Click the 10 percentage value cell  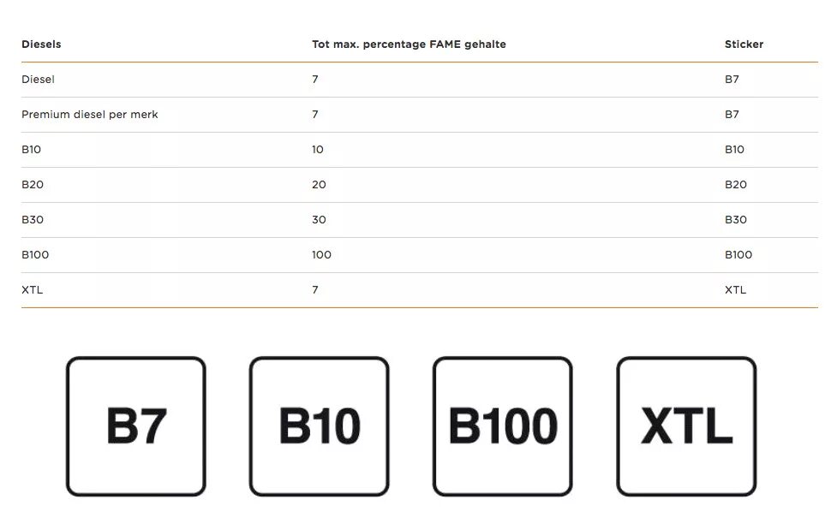pyautogui.click(x=317, y=149)
